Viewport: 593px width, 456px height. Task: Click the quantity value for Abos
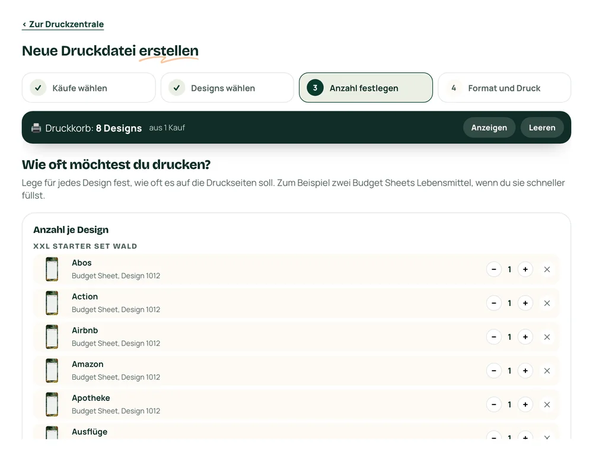[x=509, y=269]
